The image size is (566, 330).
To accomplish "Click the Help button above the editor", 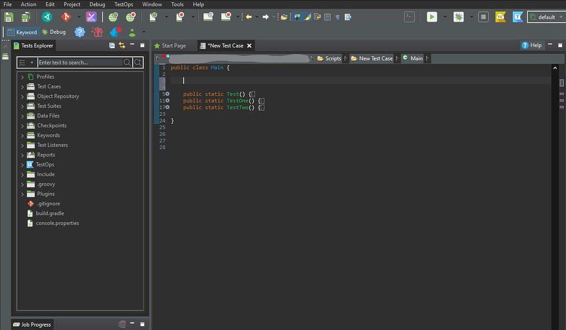I will [x=531, y=45].
